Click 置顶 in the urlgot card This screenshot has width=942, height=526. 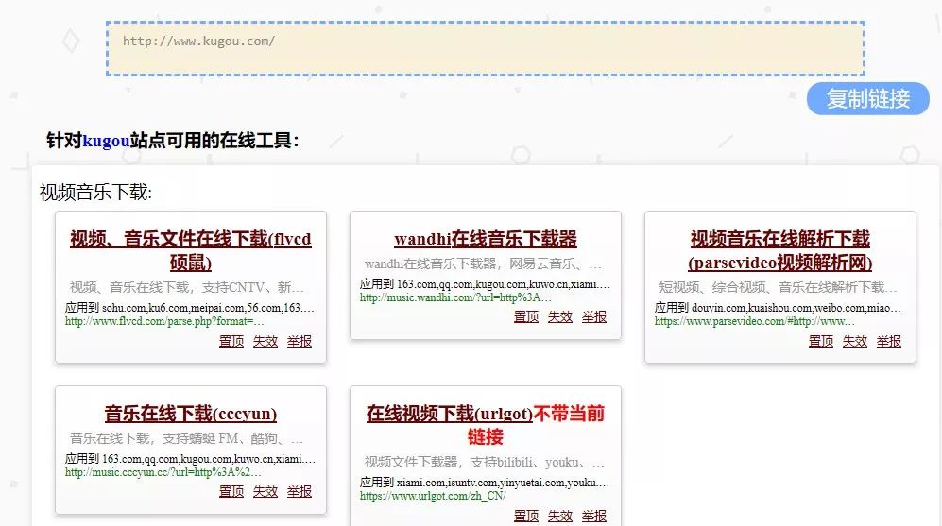point(526,516)
